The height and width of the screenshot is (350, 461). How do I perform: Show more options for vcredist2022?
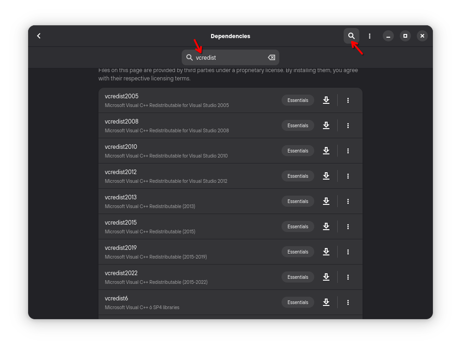pyautogui.click(x=348, y=277)
